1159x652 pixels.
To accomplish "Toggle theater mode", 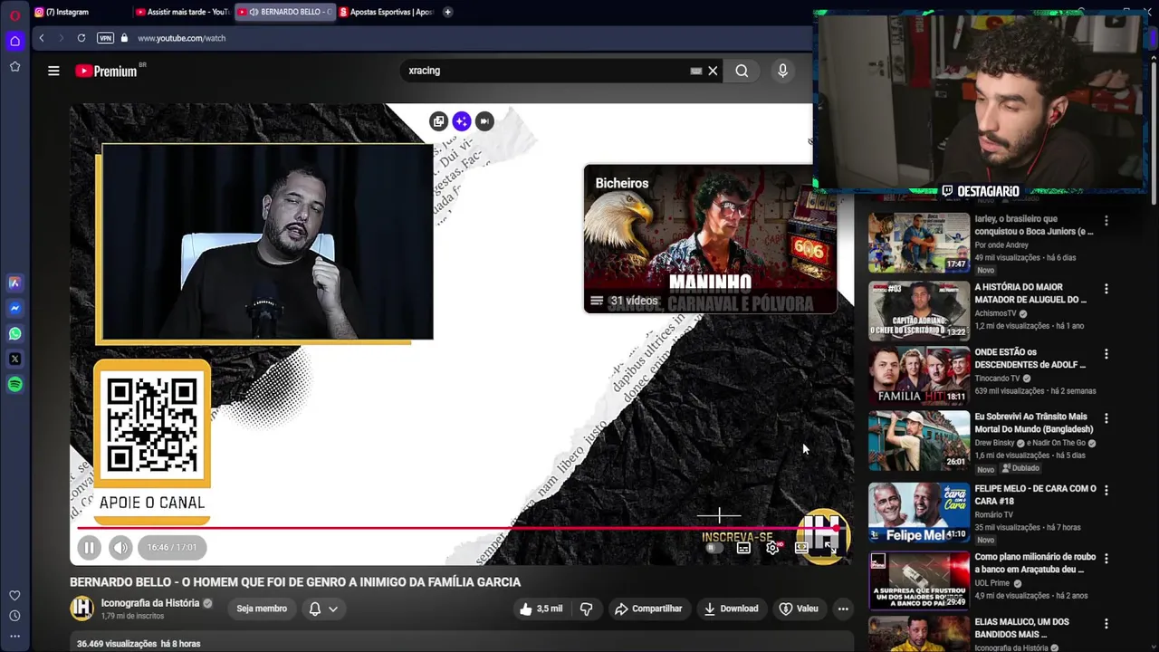I will (801, 548).
